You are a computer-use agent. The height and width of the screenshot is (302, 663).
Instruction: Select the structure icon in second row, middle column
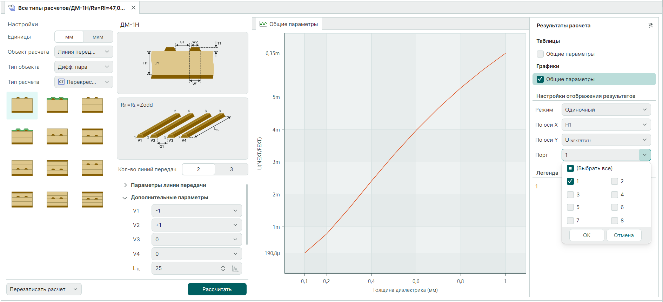pos(57,136)
